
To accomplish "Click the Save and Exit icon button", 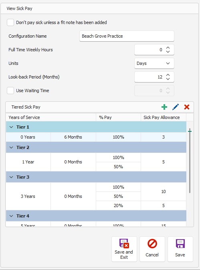I will [x=124, y=249].
